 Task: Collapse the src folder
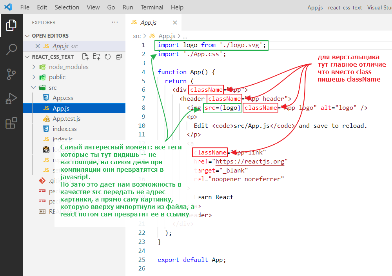click(53, 88)
